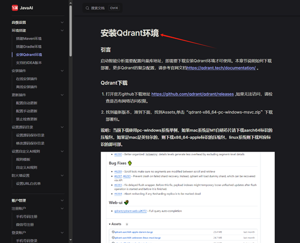Open the 搭建Maven环境 page
The image size is (300, 243).
tap(29, 38)
